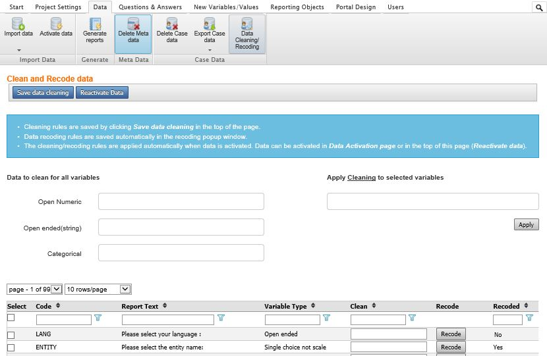Click the Open Numeric input field
The width and height of the screenshot is (547, 356).
(181, 201)
